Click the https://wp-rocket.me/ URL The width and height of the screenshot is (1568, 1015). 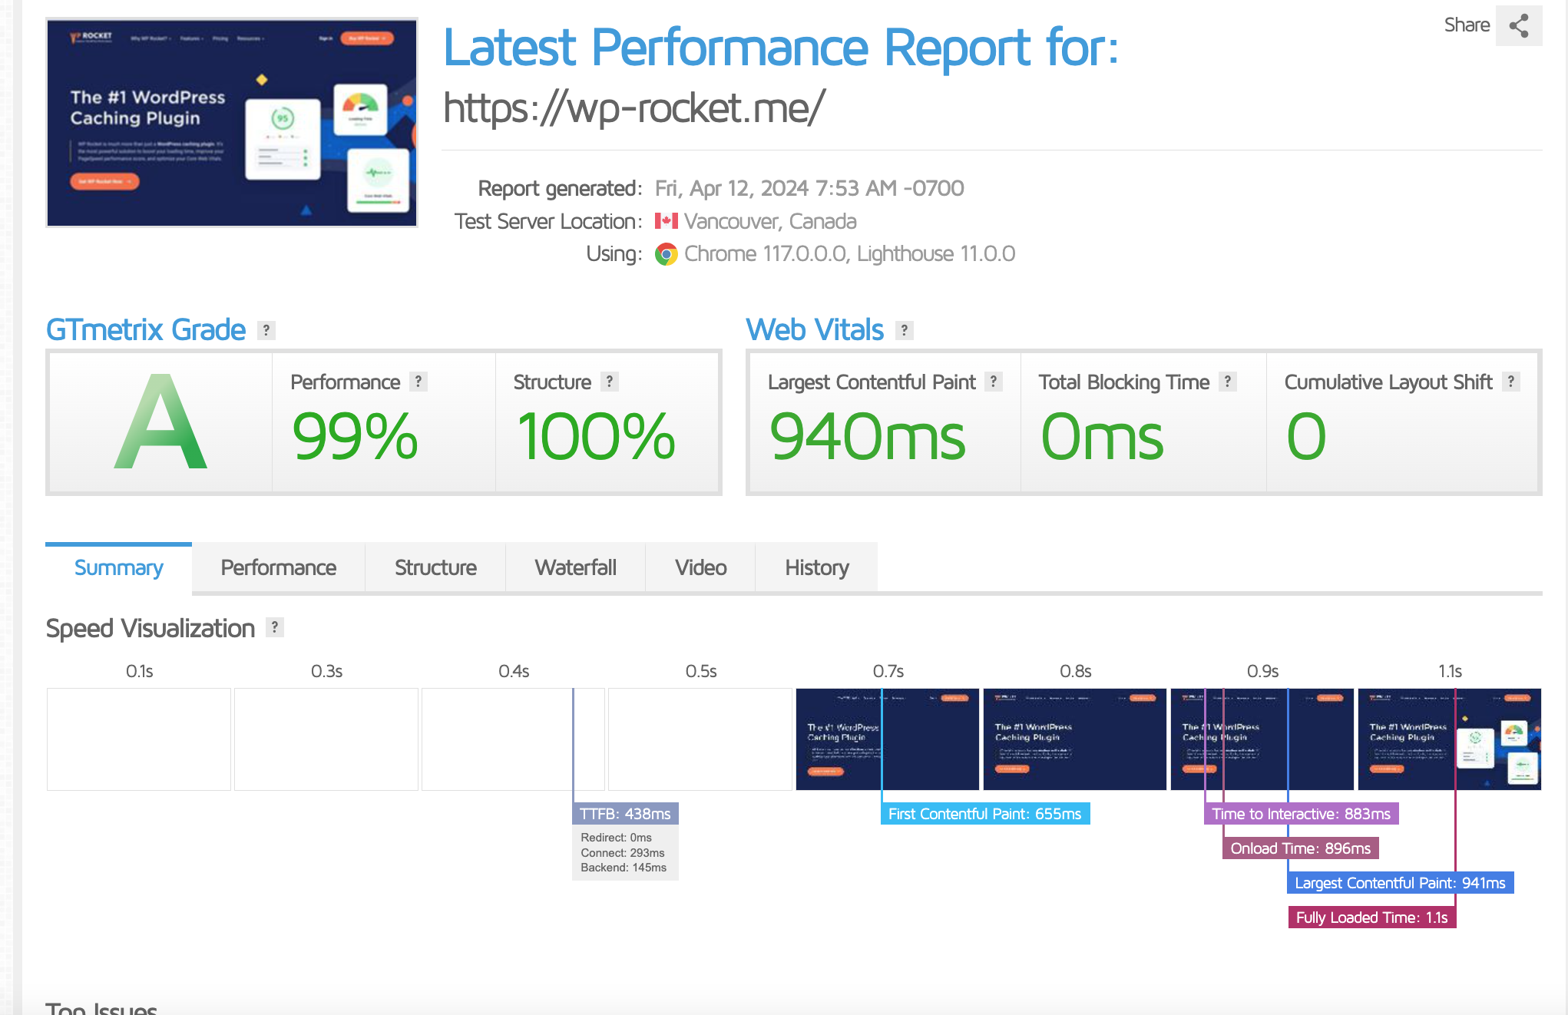tap(634, 107)
